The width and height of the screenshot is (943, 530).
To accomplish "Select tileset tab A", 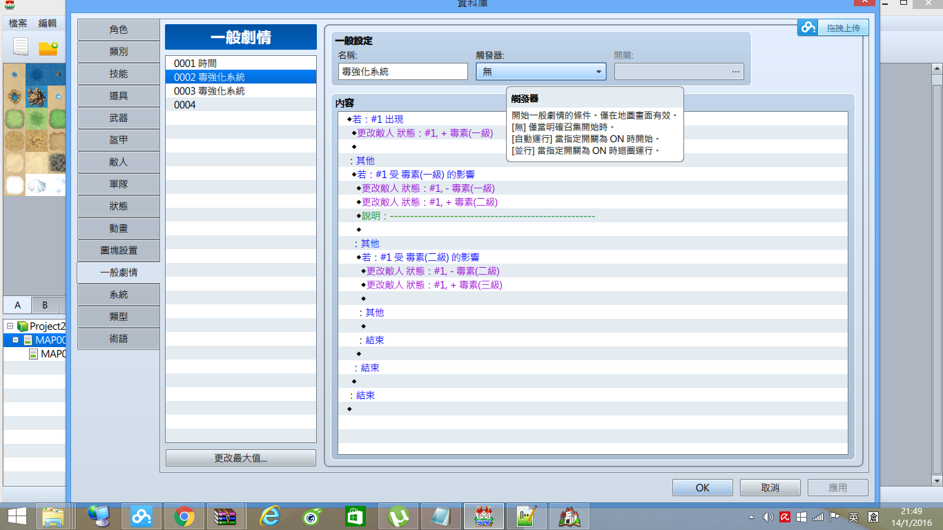I will click(x=17, y=305).
